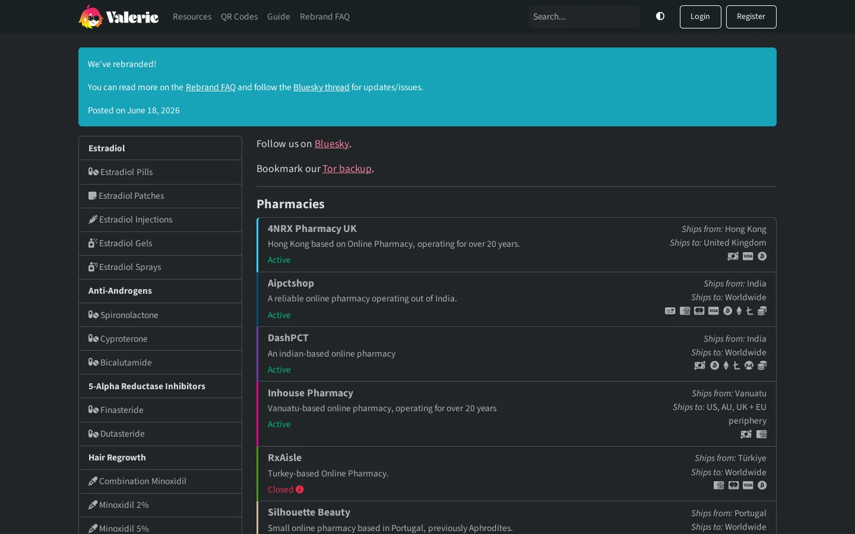855x534 pixels.
Task: Click the Monero icon in the DashPCT row
Action: 749,365
